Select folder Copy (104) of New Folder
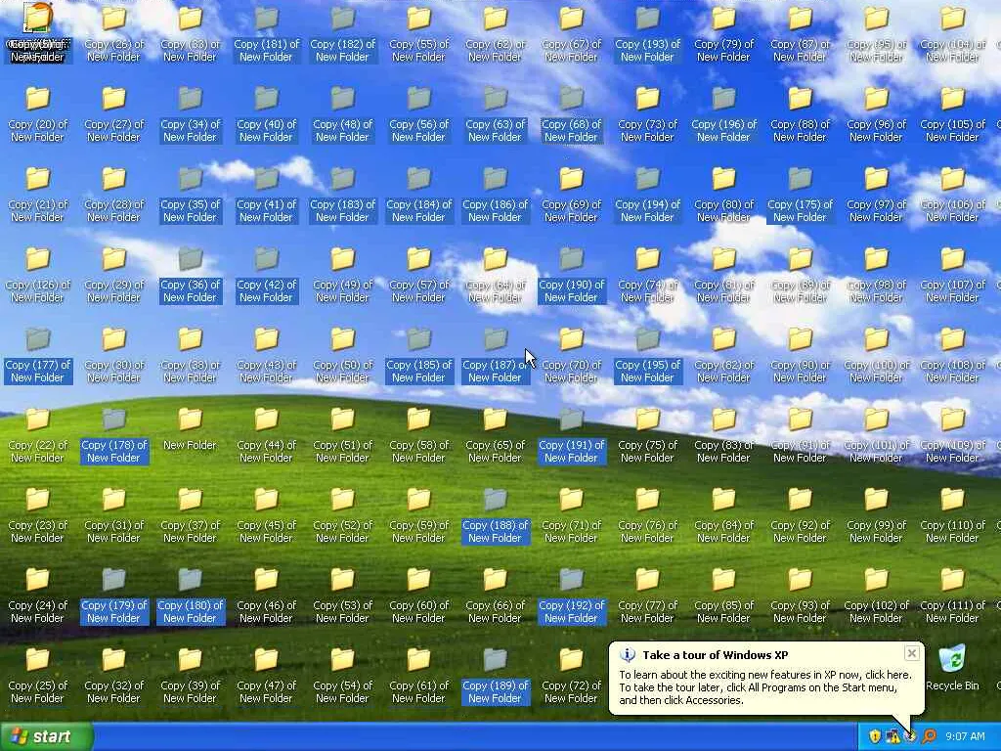 pyautogui.click(x=952, y=34)
